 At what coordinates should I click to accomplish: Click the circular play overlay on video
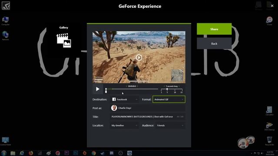tap(139, 57)
